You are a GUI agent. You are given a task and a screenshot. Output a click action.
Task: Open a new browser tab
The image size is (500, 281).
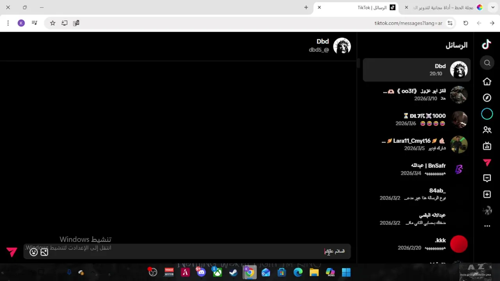point(306,7)
